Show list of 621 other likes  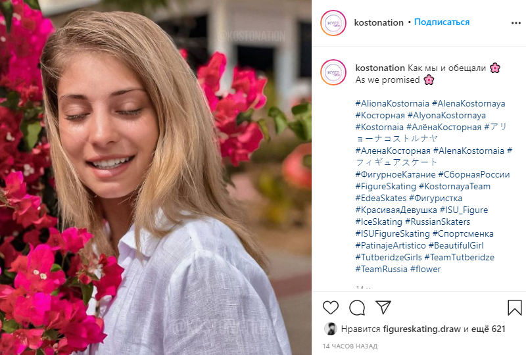tap(490, 329)
